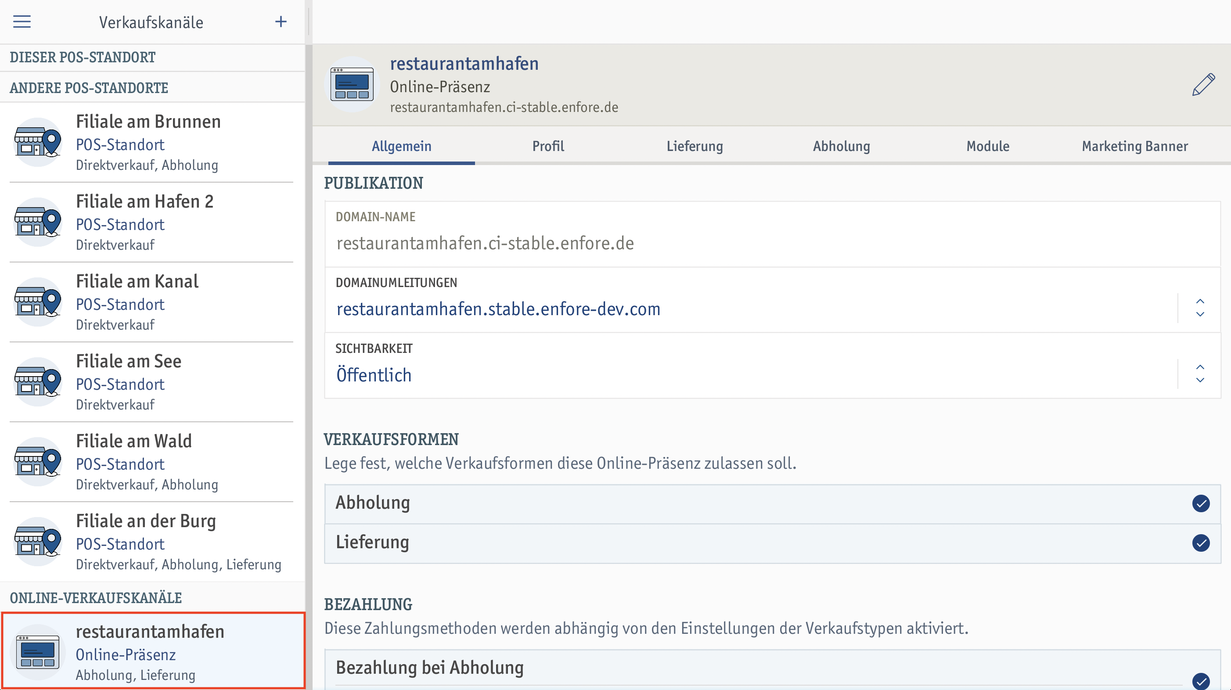
Task: Toggle the Lieferung sales form checkmark
Action: (x=1200, y=543)
